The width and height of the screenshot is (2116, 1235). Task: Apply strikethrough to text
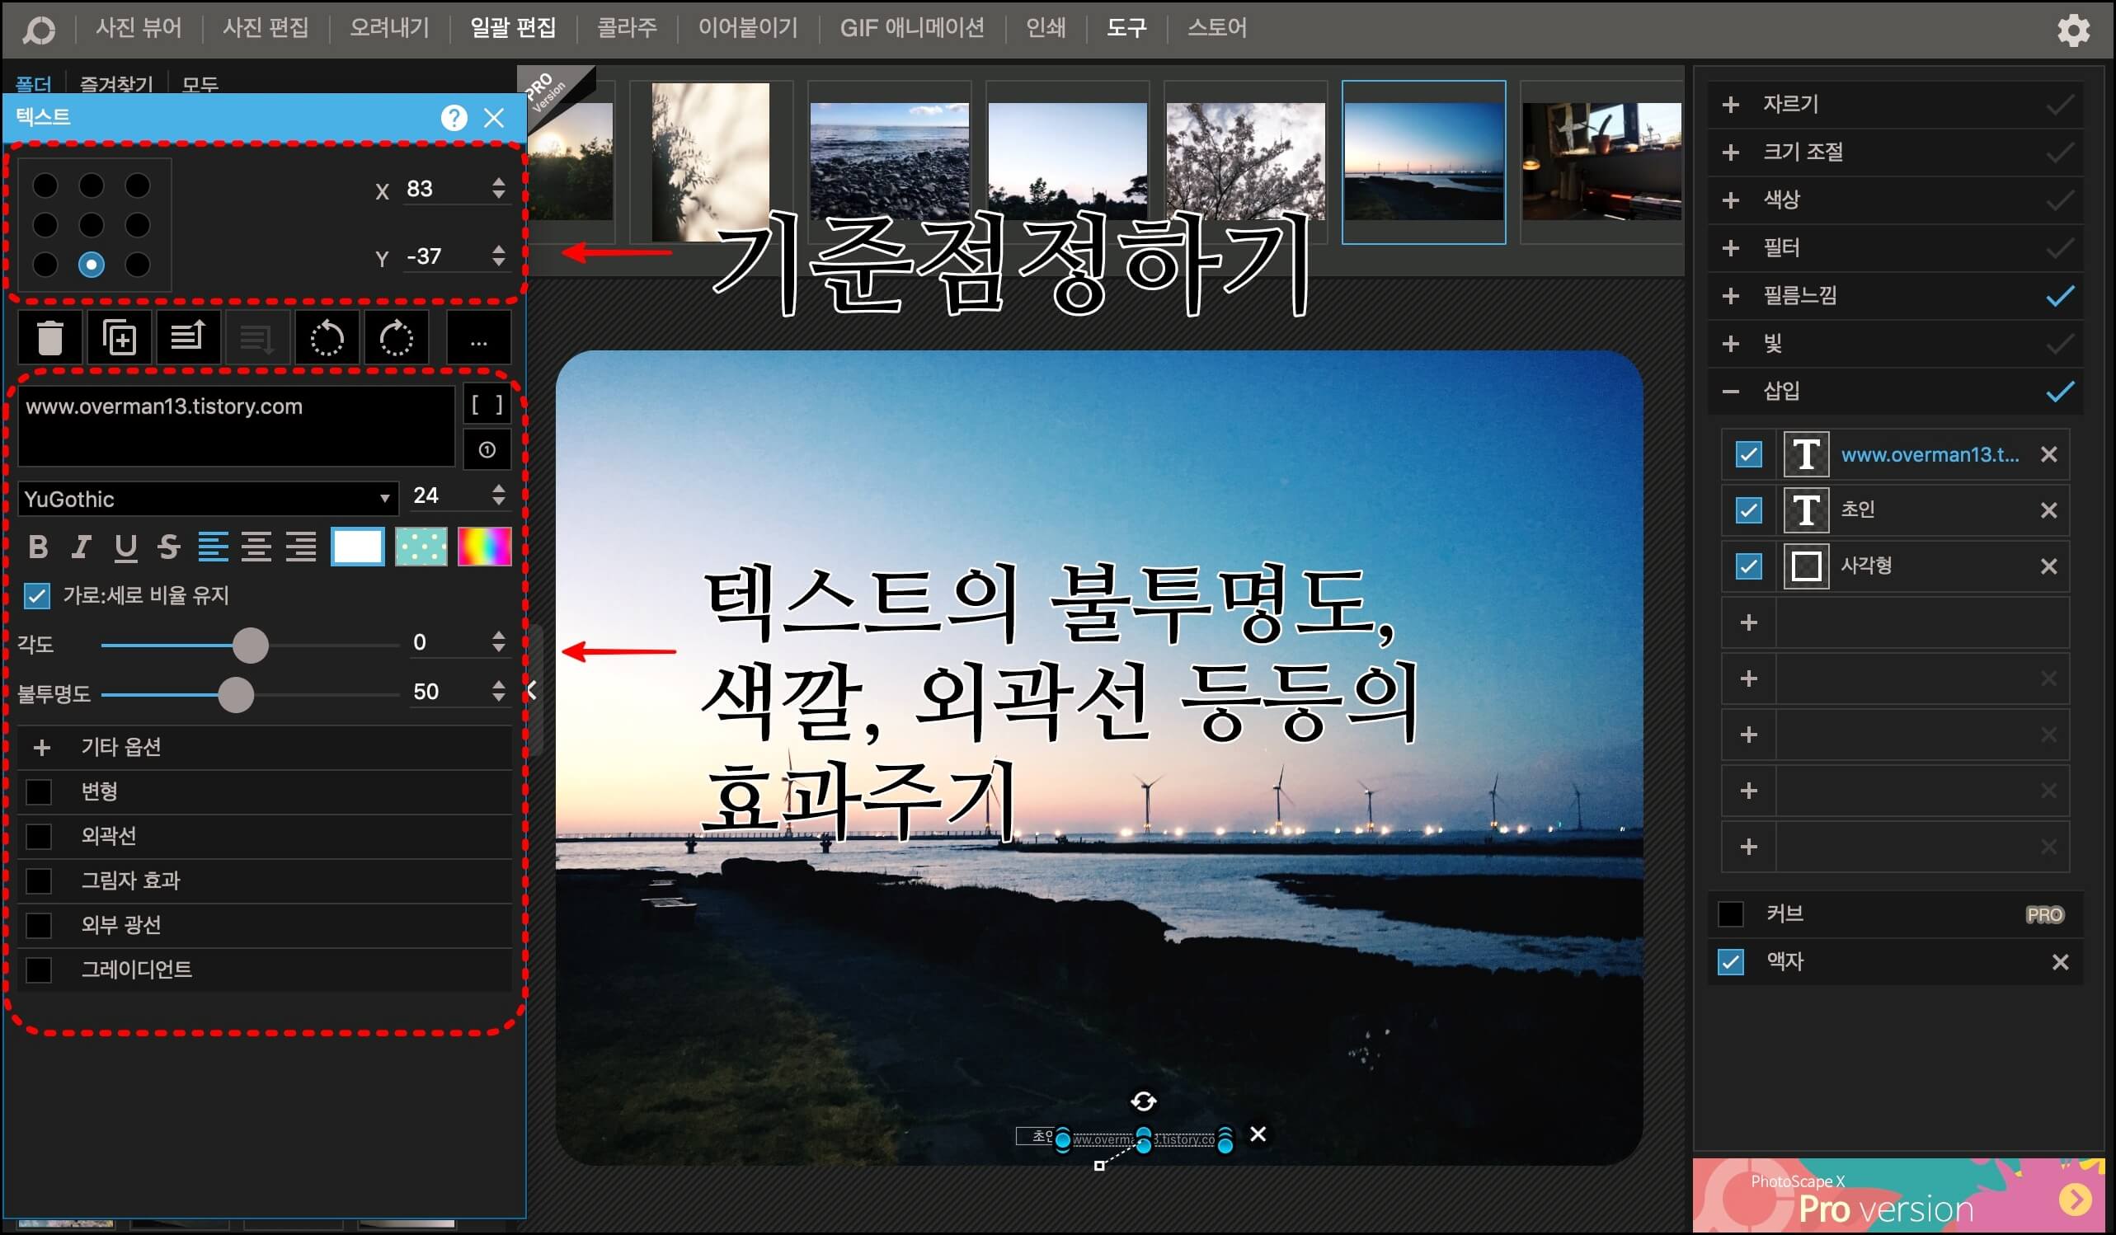[x=169, y=547]
